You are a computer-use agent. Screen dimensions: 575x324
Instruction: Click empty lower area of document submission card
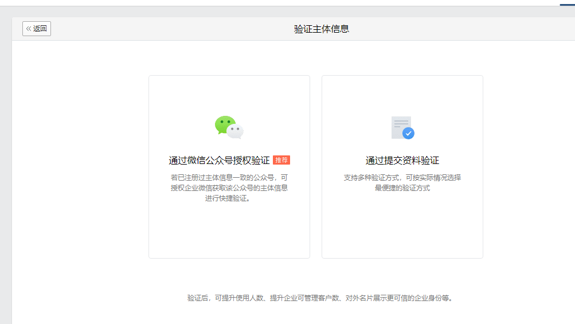(402, 229)
